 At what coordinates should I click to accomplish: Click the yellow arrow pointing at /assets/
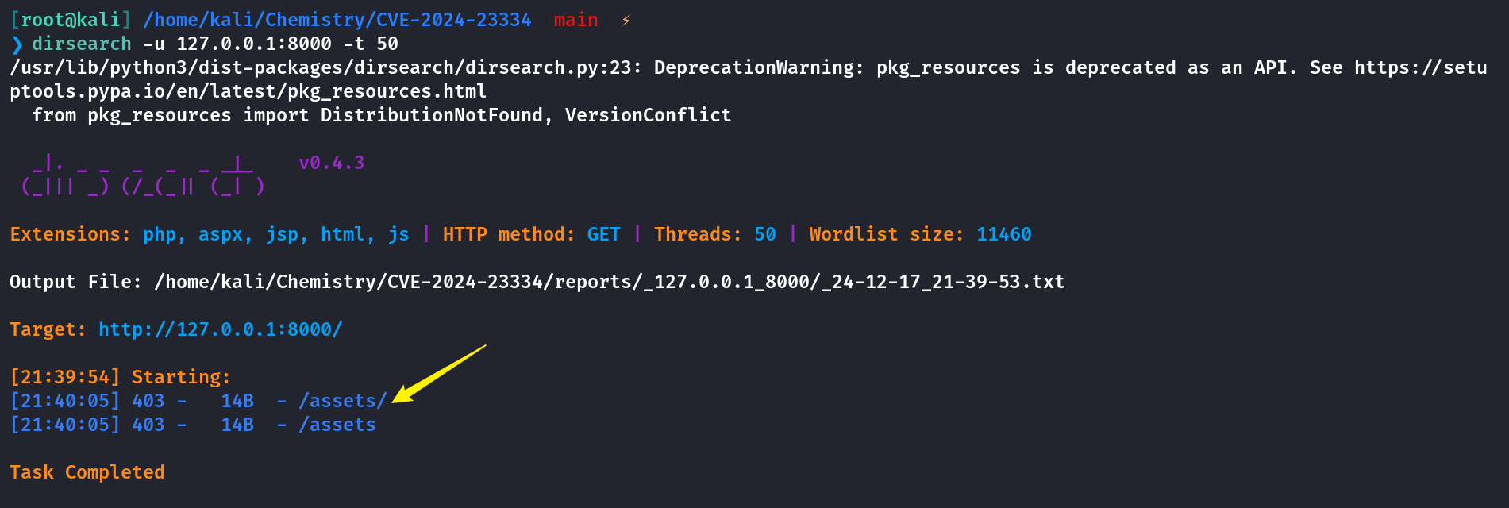[x=439, y=374]
